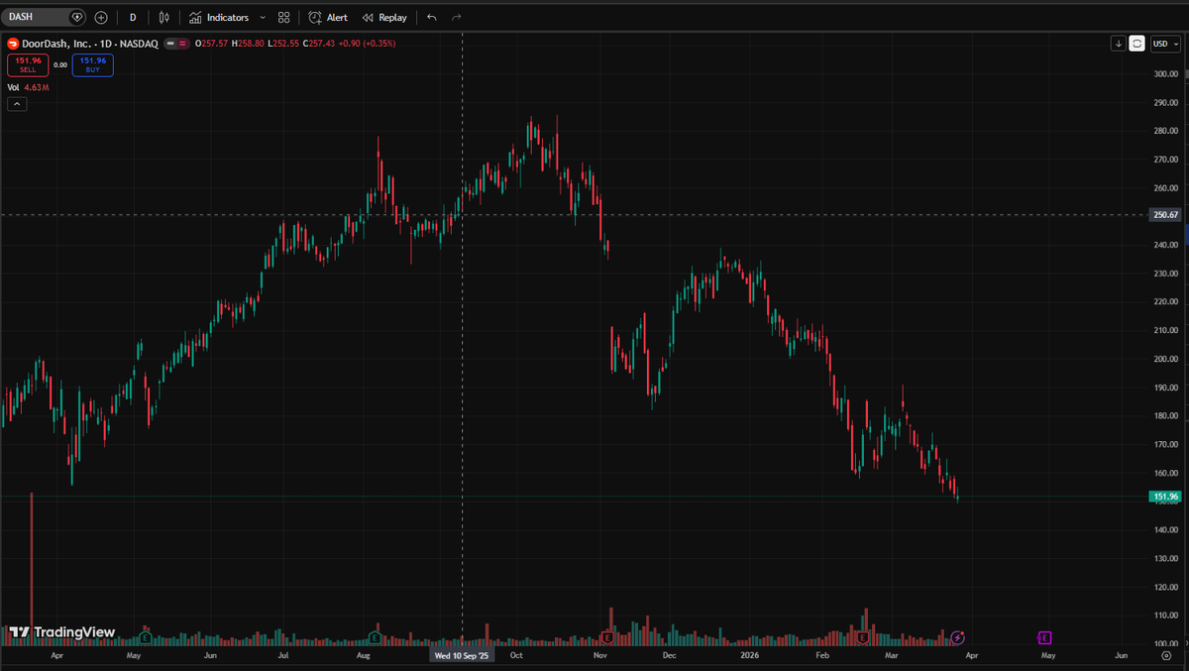Image resolution: width=1189 pixels, height=671 pixels.
Task: Click the down-arrow scale button near USD
Action: [1119, 44]
